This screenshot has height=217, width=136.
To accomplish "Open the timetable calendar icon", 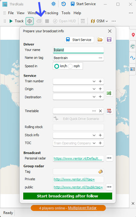I will 109,111.
